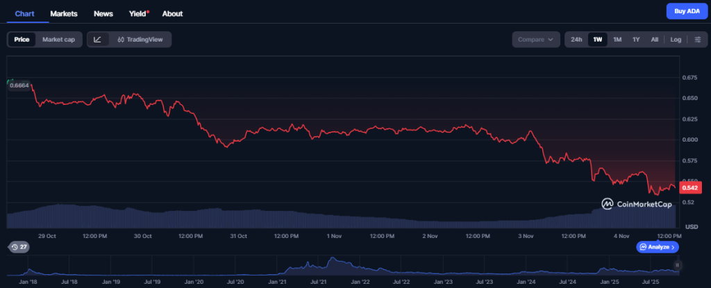
Task: Switch to the line chart view icon
Action: (x=98, y=40)
